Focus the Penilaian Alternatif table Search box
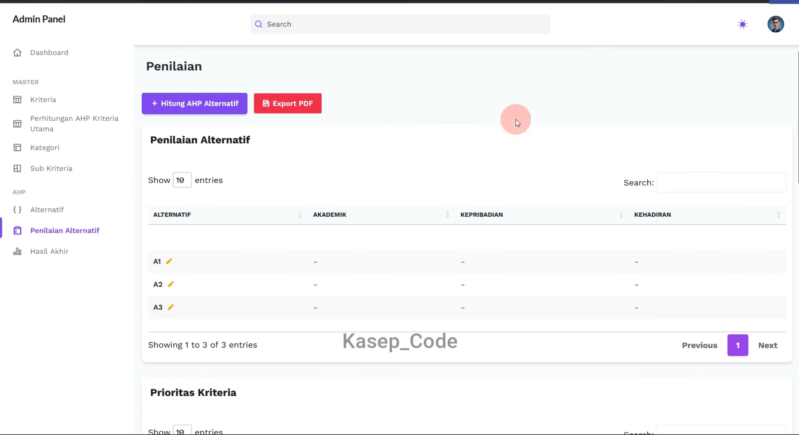 [721, 182]
